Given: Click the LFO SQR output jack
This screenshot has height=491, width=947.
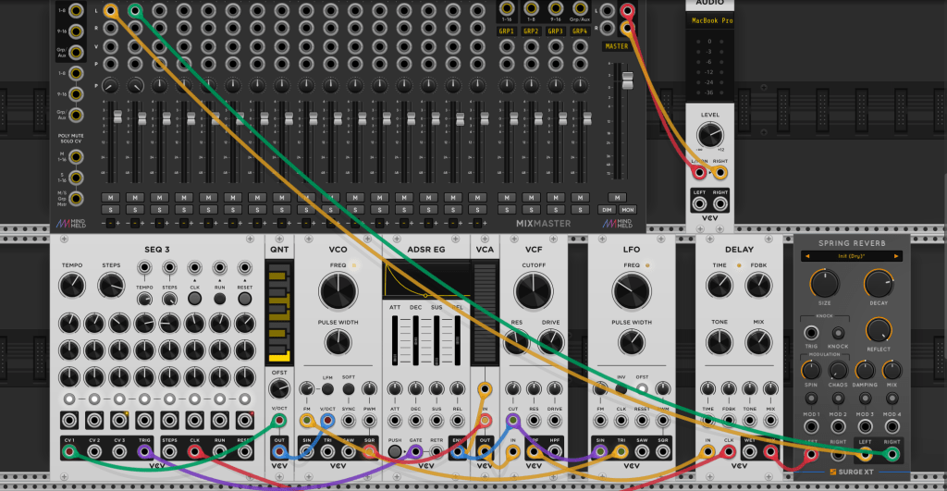Looking at the screenshot, I should point(662,451).
